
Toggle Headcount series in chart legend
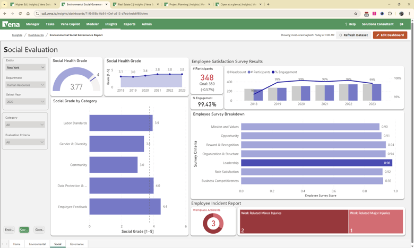pos(237,72)
